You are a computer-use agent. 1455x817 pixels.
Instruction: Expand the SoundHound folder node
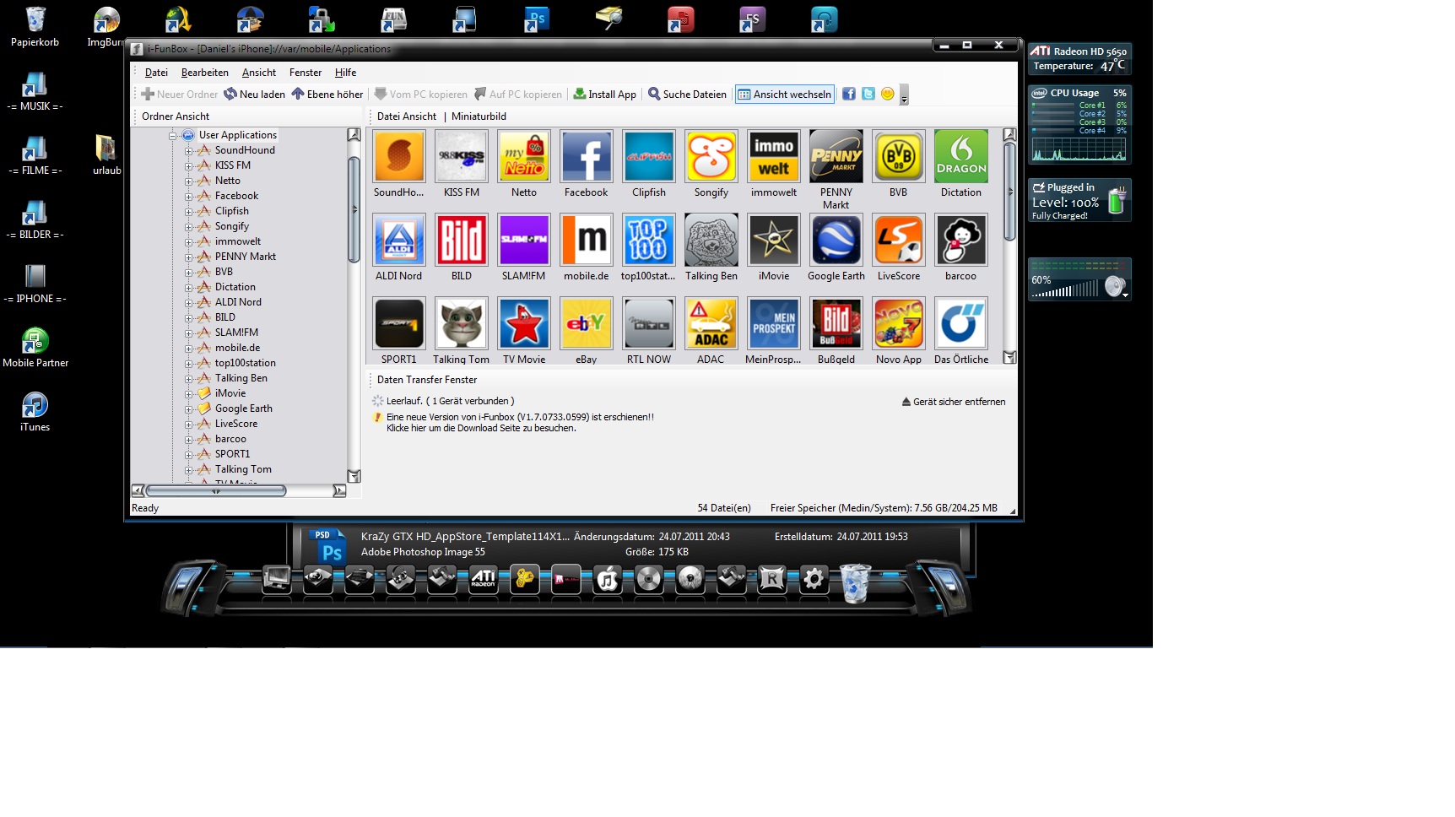point(189,150)
